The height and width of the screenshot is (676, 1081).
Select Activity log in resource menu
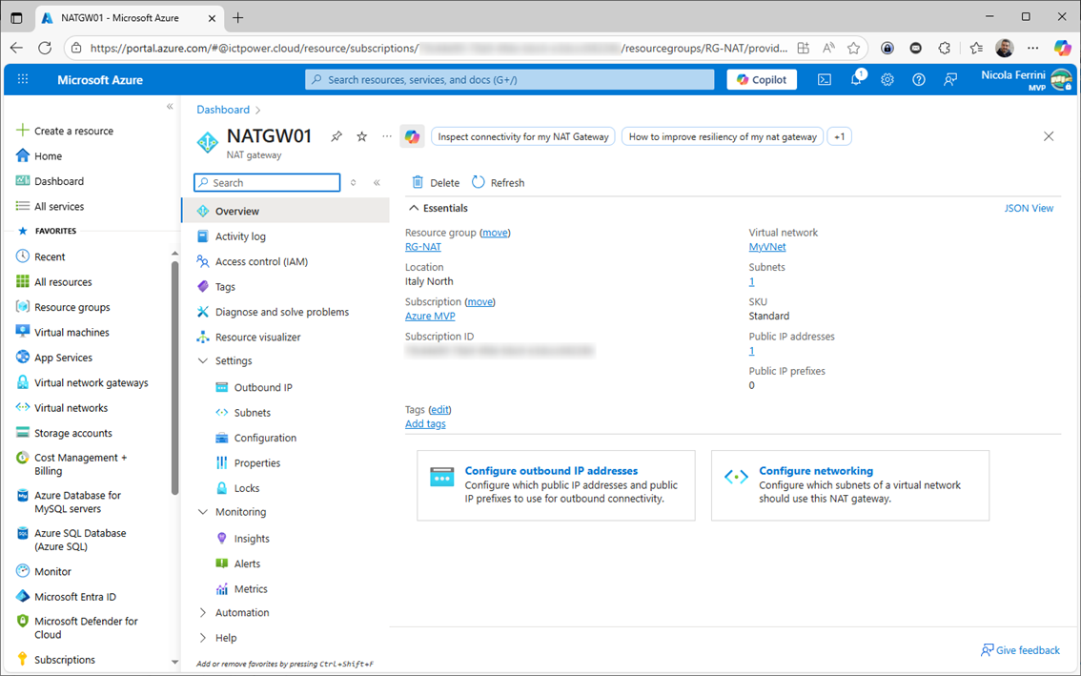pyautogui.click(x=240, y=236)
